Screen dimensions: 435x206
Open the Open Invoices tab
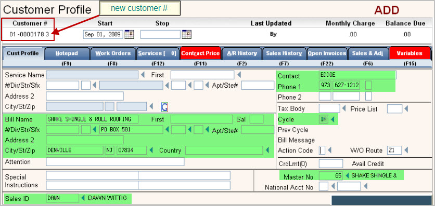(x=327, y=53)
